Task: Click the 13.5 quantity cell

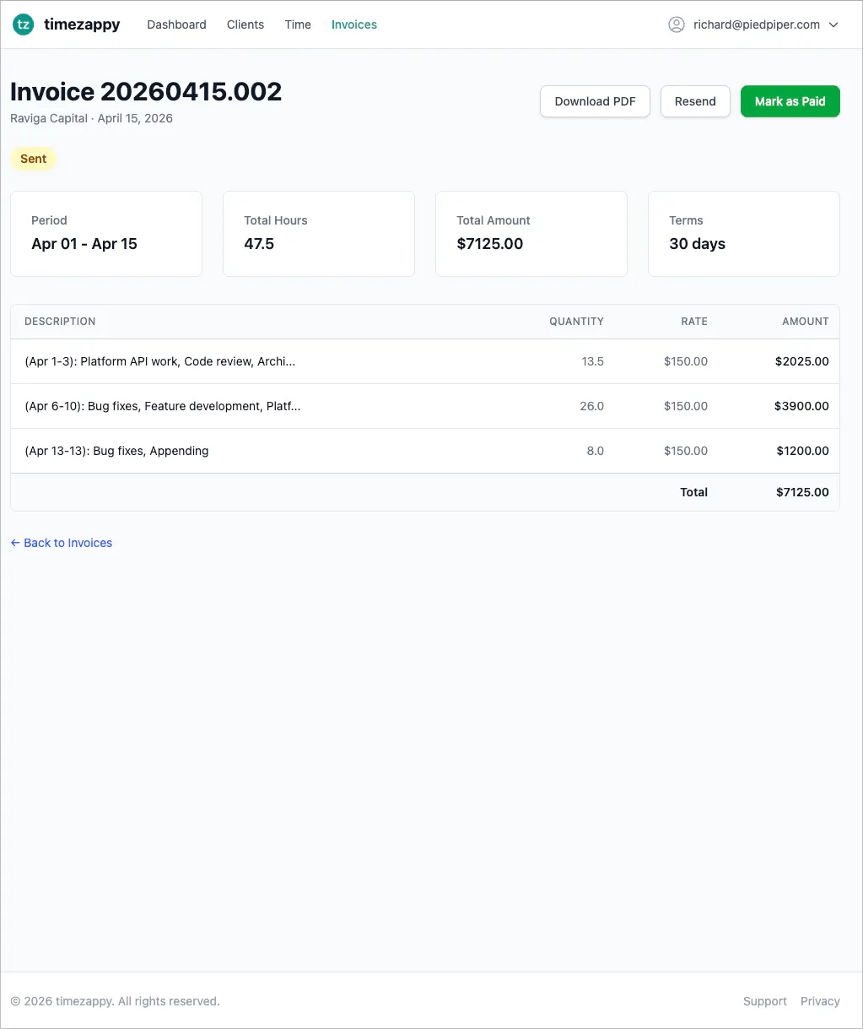Action: pos(593,361)
